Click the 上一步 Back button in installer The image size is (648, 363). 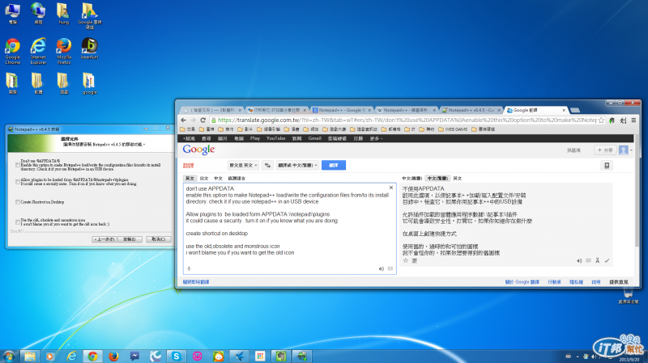click(104, 239)
